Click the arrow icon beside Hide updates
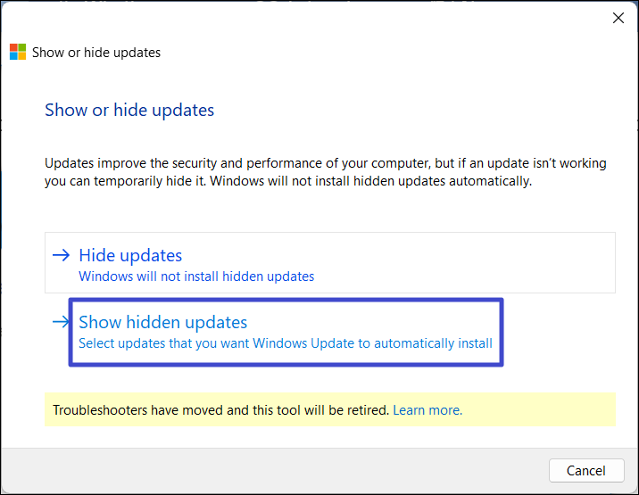 61,255
